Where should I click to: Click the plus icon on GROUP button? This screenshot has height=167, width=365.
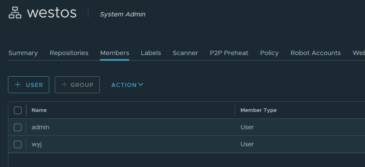(65, 85)
